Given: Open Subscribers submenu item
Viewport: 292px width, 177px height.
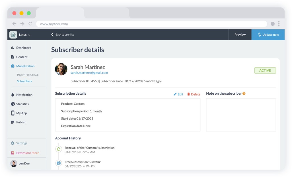Looking at the screenshot, I should pos(24,81).
